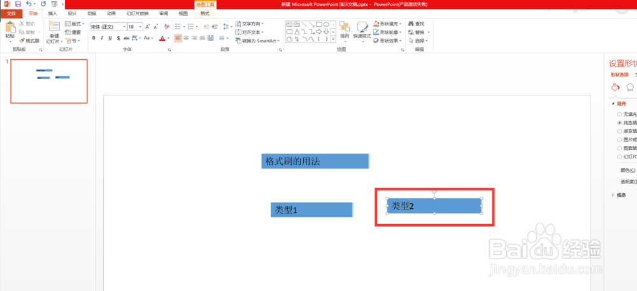
Task: Click the Format Painter (格式刷) button
Action: pos(29,41)
